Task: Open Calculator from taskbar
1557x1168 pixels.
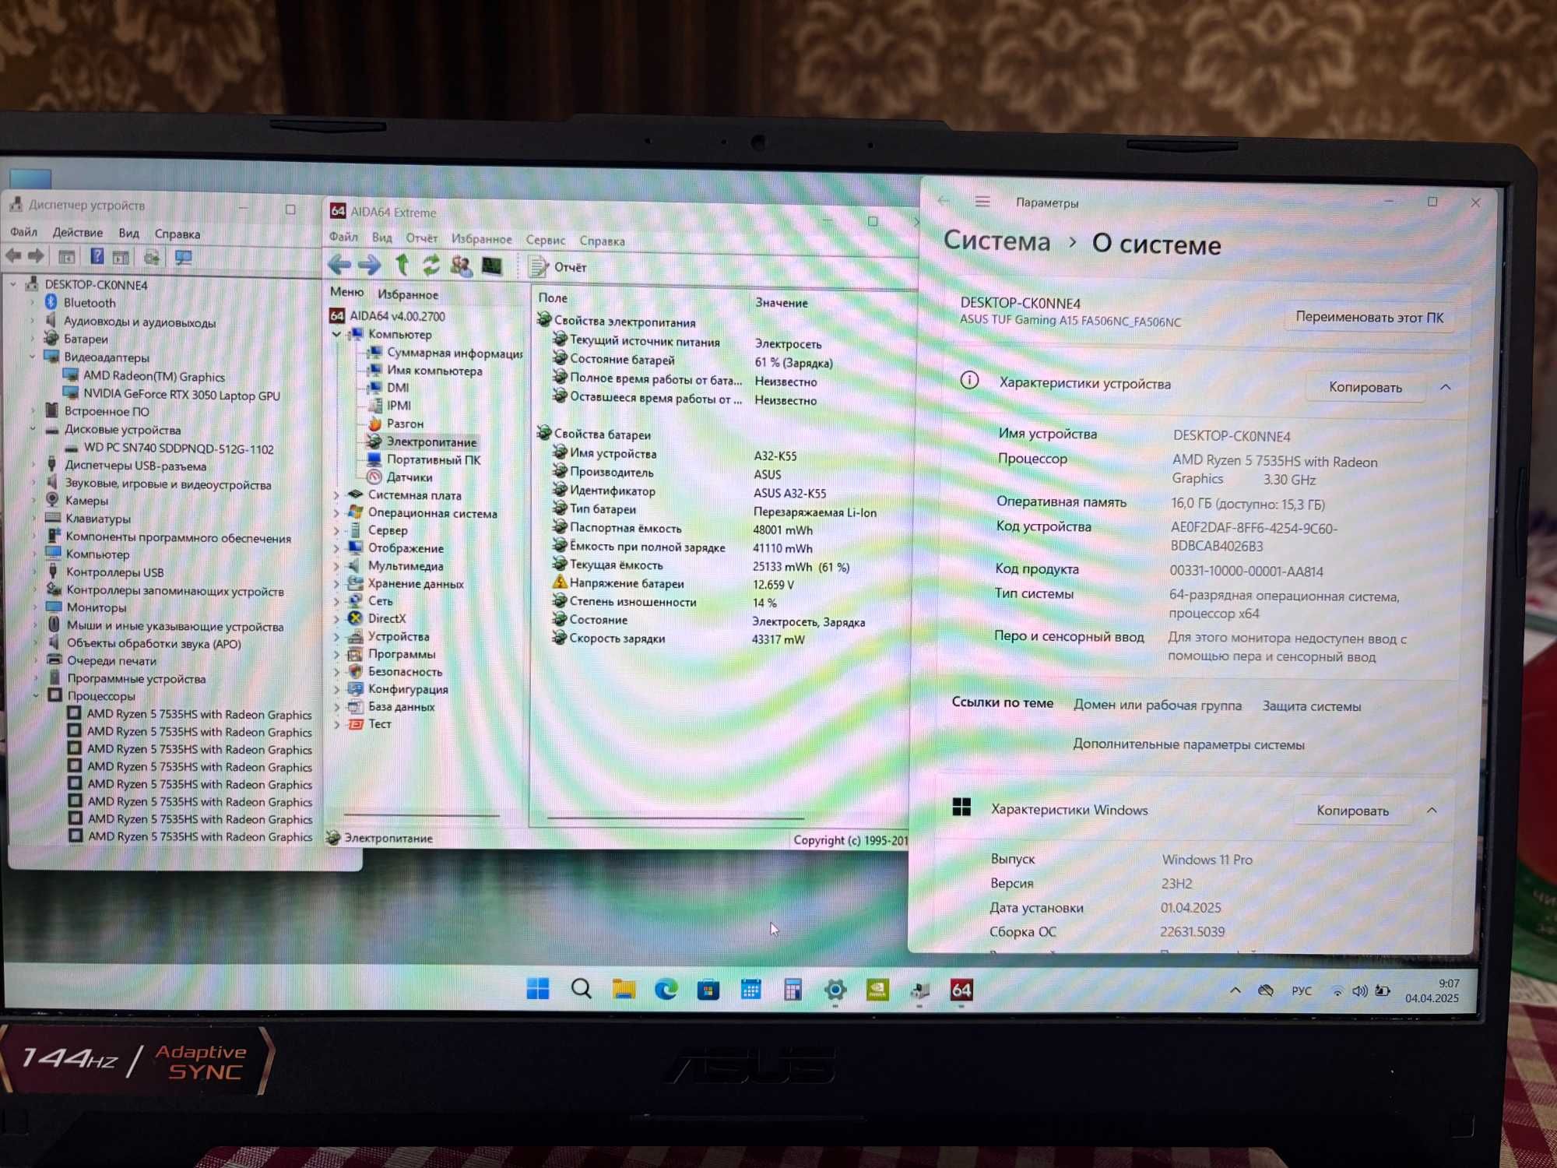Action: pyautogui.click(x=793, y=990)
